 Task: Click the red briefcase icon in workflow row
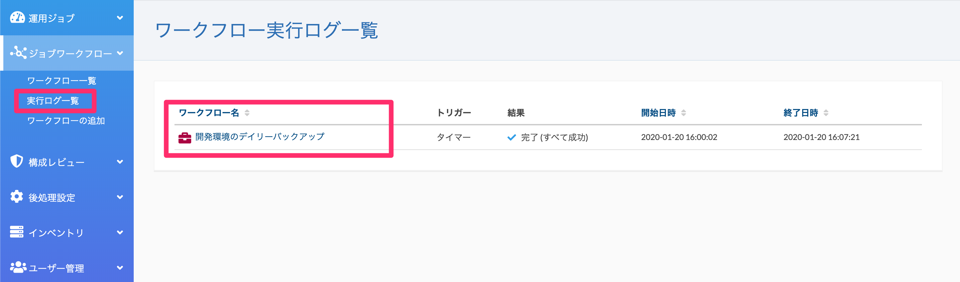[185, 138]
